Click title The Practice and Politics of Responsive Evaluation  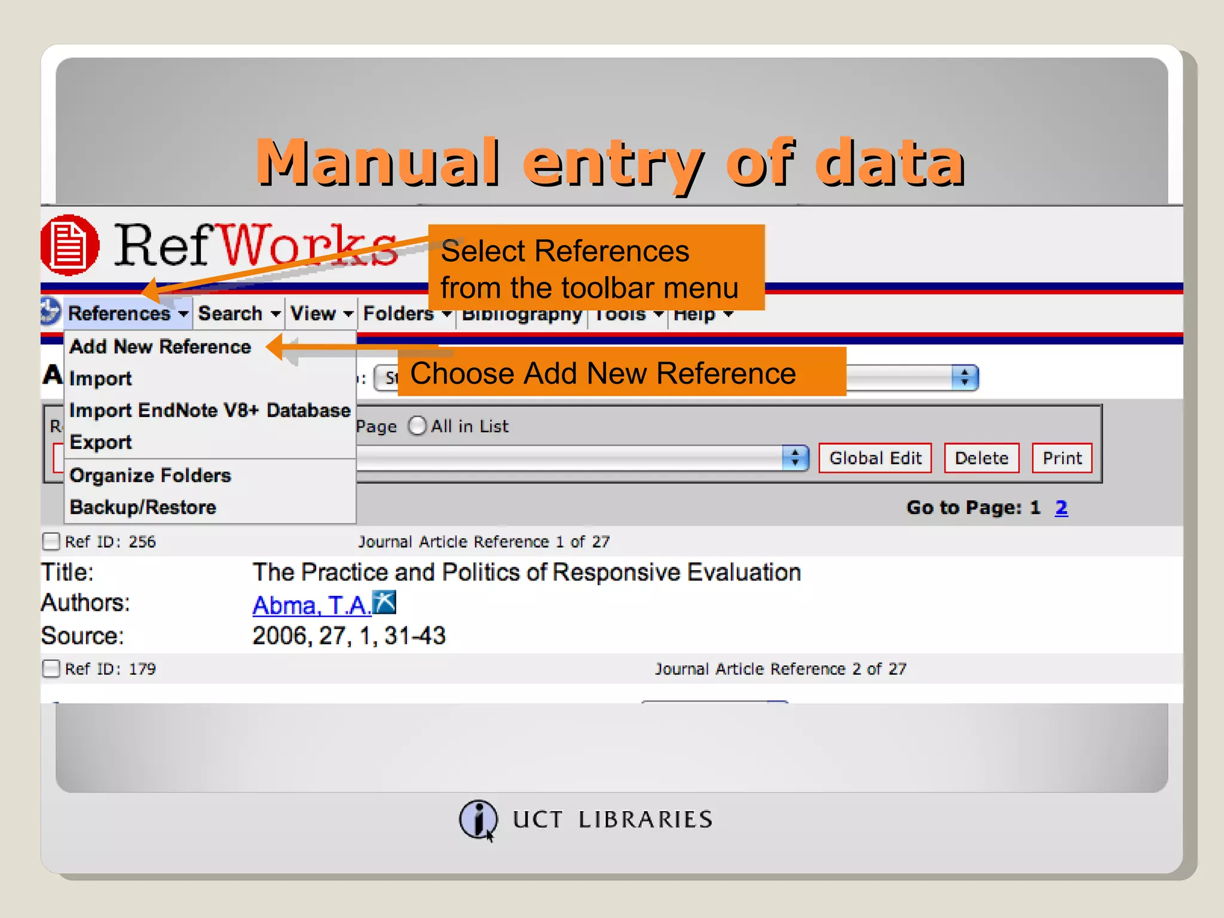(527, 573)
